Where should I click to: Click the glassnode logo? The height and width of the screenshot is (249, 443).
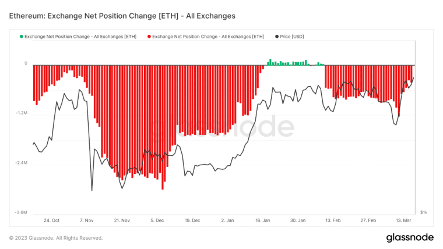pos(410,237)
